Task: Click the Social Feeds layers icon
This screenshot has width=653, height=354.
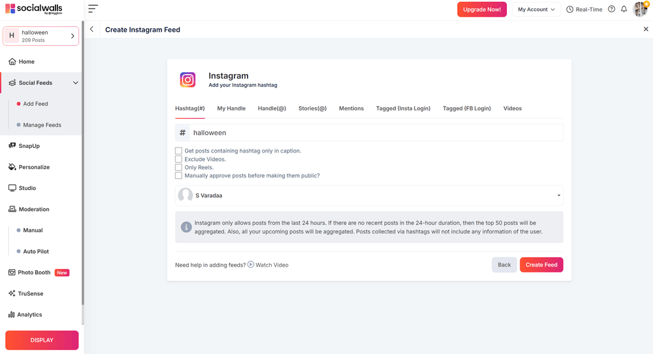Action: 12,82
